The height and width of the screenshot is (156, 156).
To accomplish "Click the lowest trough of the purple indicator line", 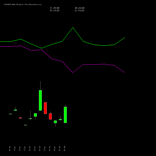I will coord(73,73).
